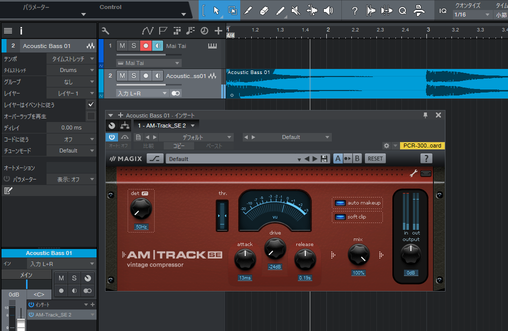Mute the Mai Tai track
The image size is (508, 331).
tap(122, 46)
